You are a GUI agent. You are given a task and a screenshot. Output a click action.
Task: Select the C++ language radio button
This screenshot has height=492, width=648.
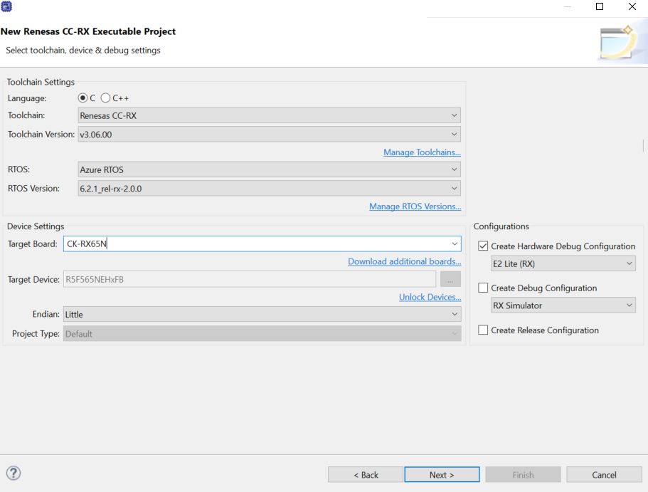pos(105,98)
